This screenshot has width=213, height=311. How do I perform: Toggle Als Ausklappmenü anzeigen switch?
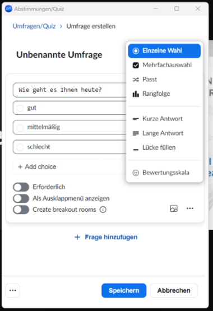click(21, 198)
